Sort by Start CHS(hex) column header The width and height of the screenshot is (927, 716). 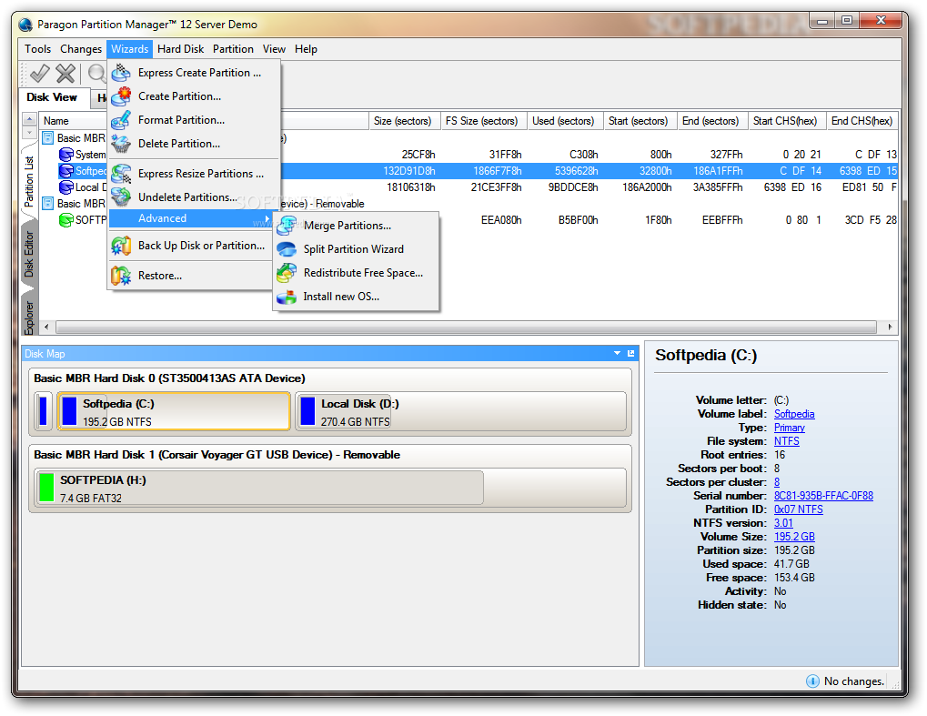point(786,121)
